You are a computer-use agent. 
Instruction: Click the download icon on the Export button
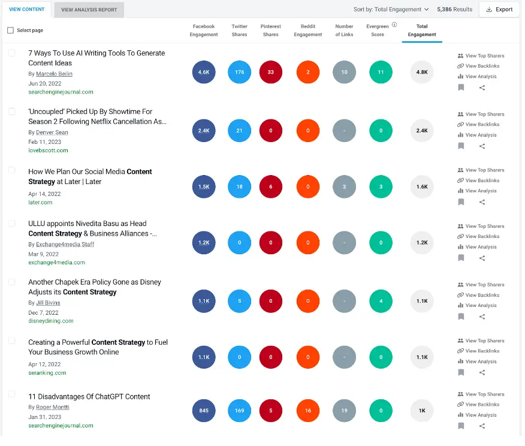pyautogui.click(x=489, y=10)
